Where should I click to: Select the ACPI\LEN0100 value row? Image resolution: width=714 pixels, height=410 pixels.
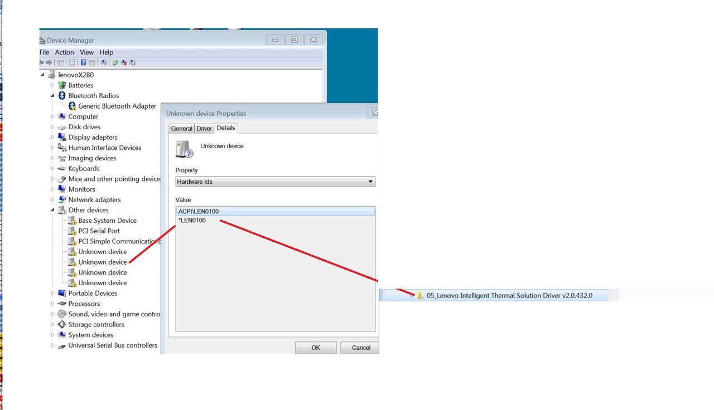[275, 212]
